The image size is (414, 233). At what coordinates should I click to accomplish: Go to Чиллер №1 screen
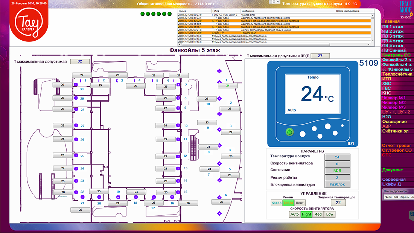tap(393, 97)
